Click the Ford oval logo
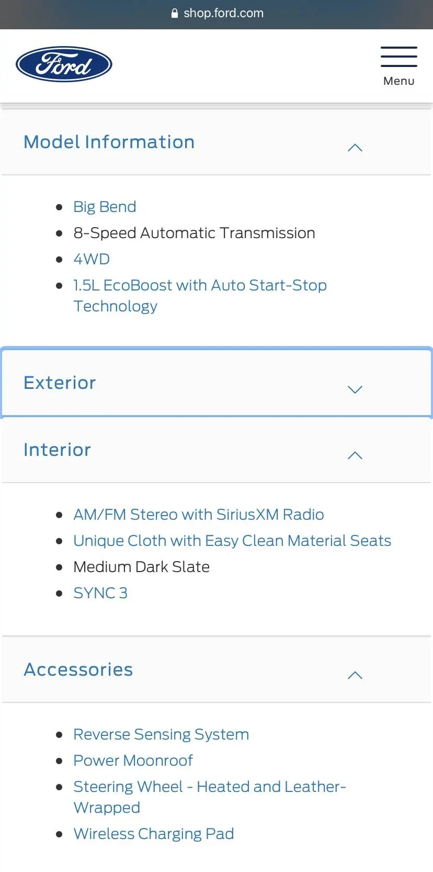 point(64,64)
